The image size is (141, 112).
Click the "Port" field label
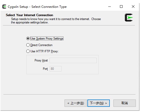45,69
